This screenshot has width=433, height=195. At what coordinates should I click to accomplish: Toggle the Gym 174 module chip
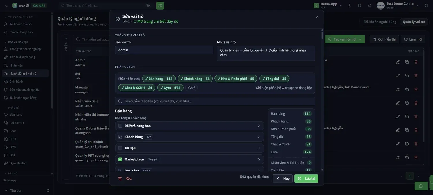click(x=170, y=88)
